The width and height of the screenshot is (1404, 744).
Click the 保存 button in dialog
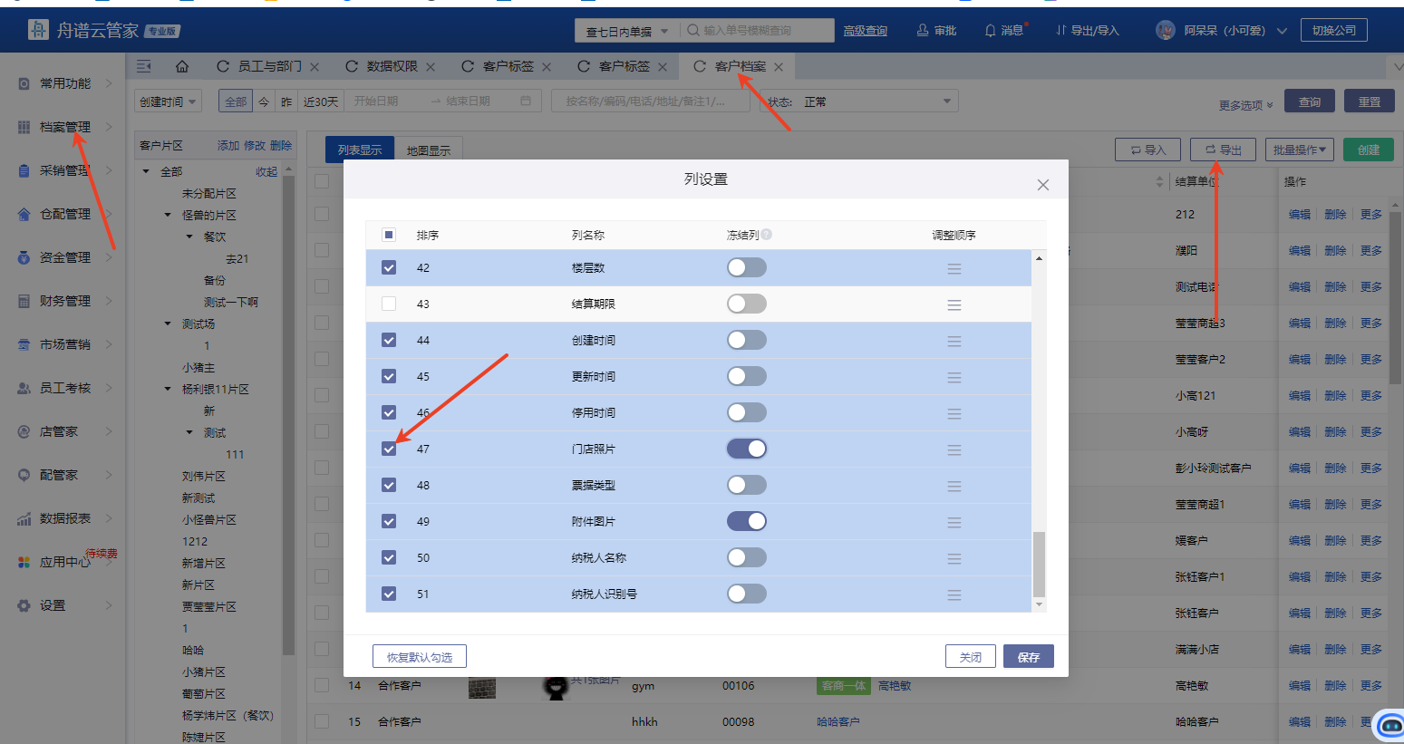tap(1028, 657)
